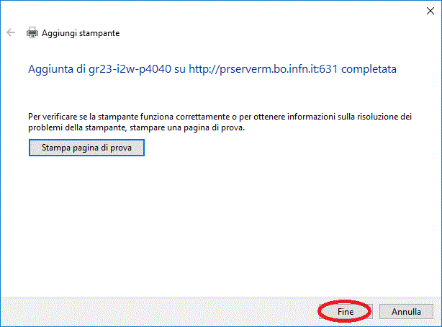Select the Aggiungi stampante title text
The width and height of the screenshot is (442, 327).
tap(81, 33)
